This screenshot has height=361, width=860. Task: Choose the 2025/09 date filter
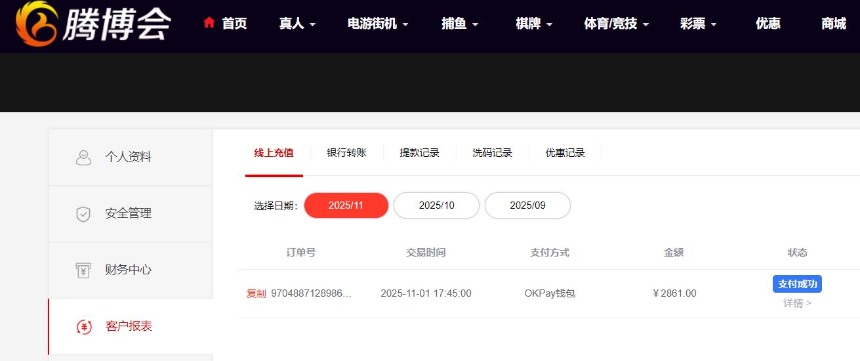(x=527, y=205)
